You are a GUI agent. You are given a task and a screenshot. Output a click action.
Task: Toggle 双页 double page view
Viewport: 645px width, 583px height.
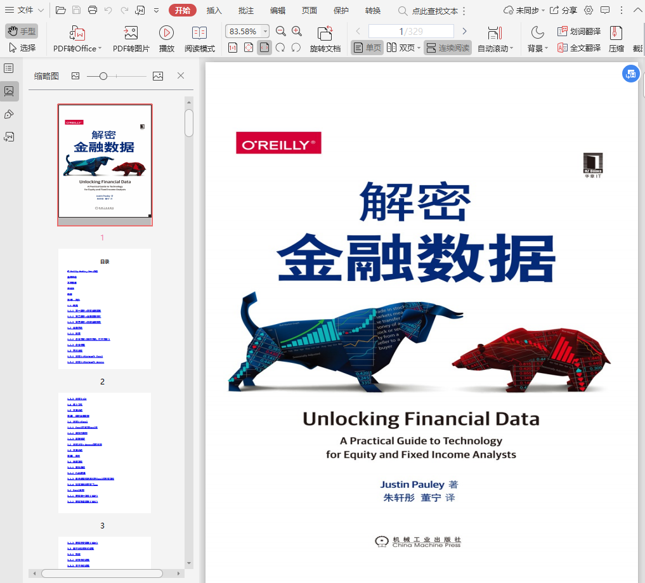tap(403, 48)
